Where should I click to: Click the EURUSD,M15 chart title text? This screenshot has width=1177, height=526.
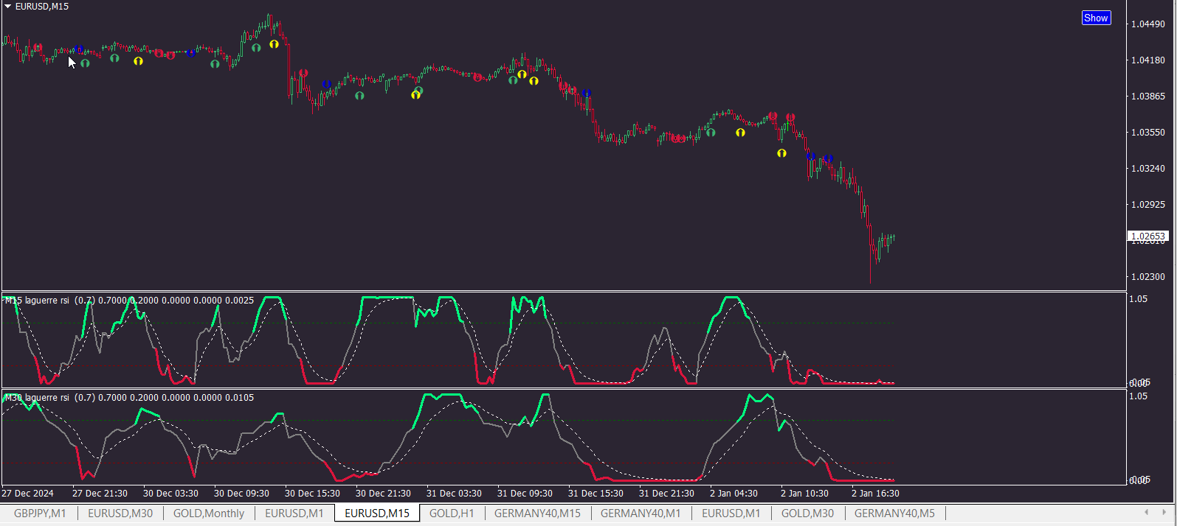point(42,7)
